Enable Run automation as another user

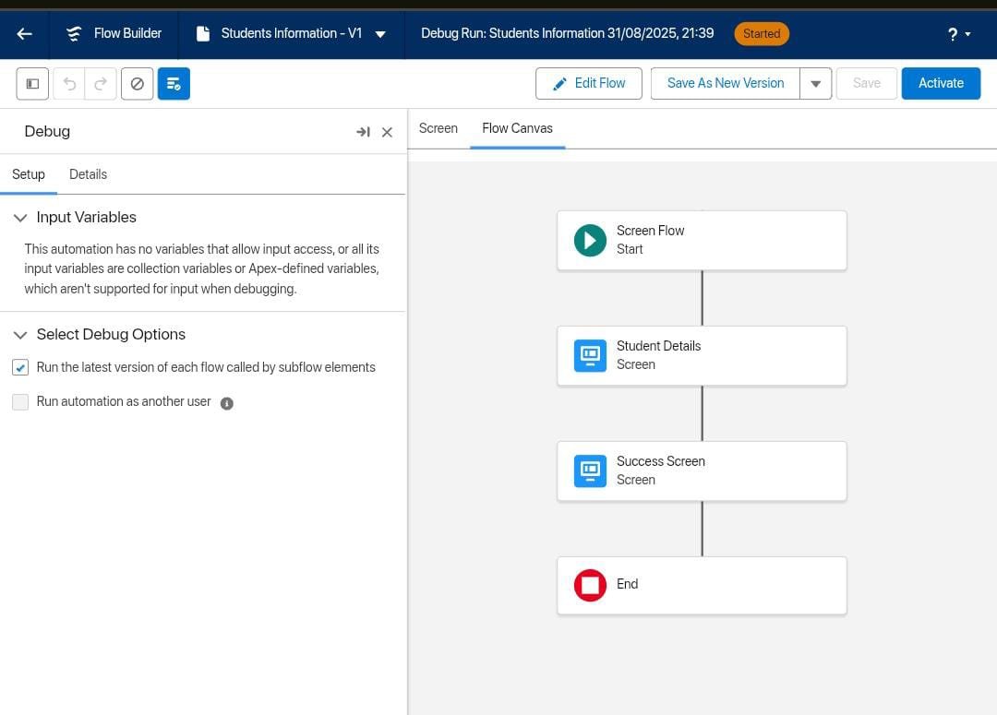click(x=20, y=401)
